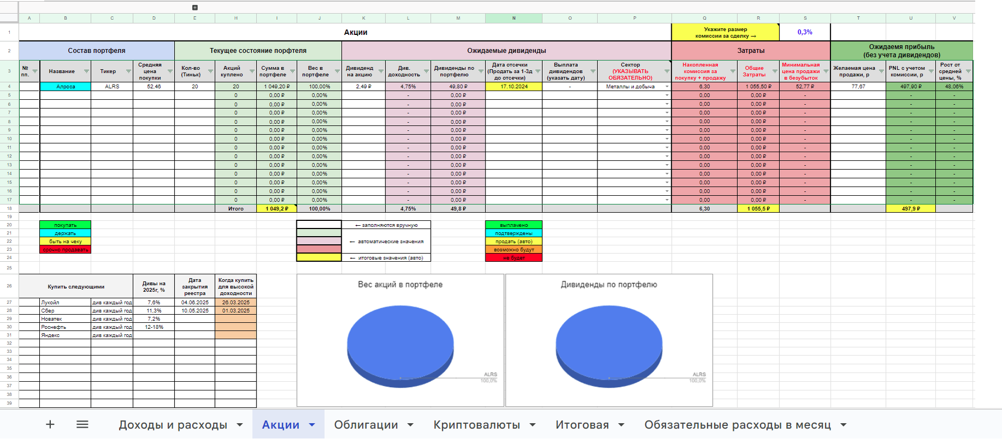Screen dimensions: 1002x439
Task: Select the 'Дивиденды по портфелю' pie chart
Action: [x=609, y=340]
